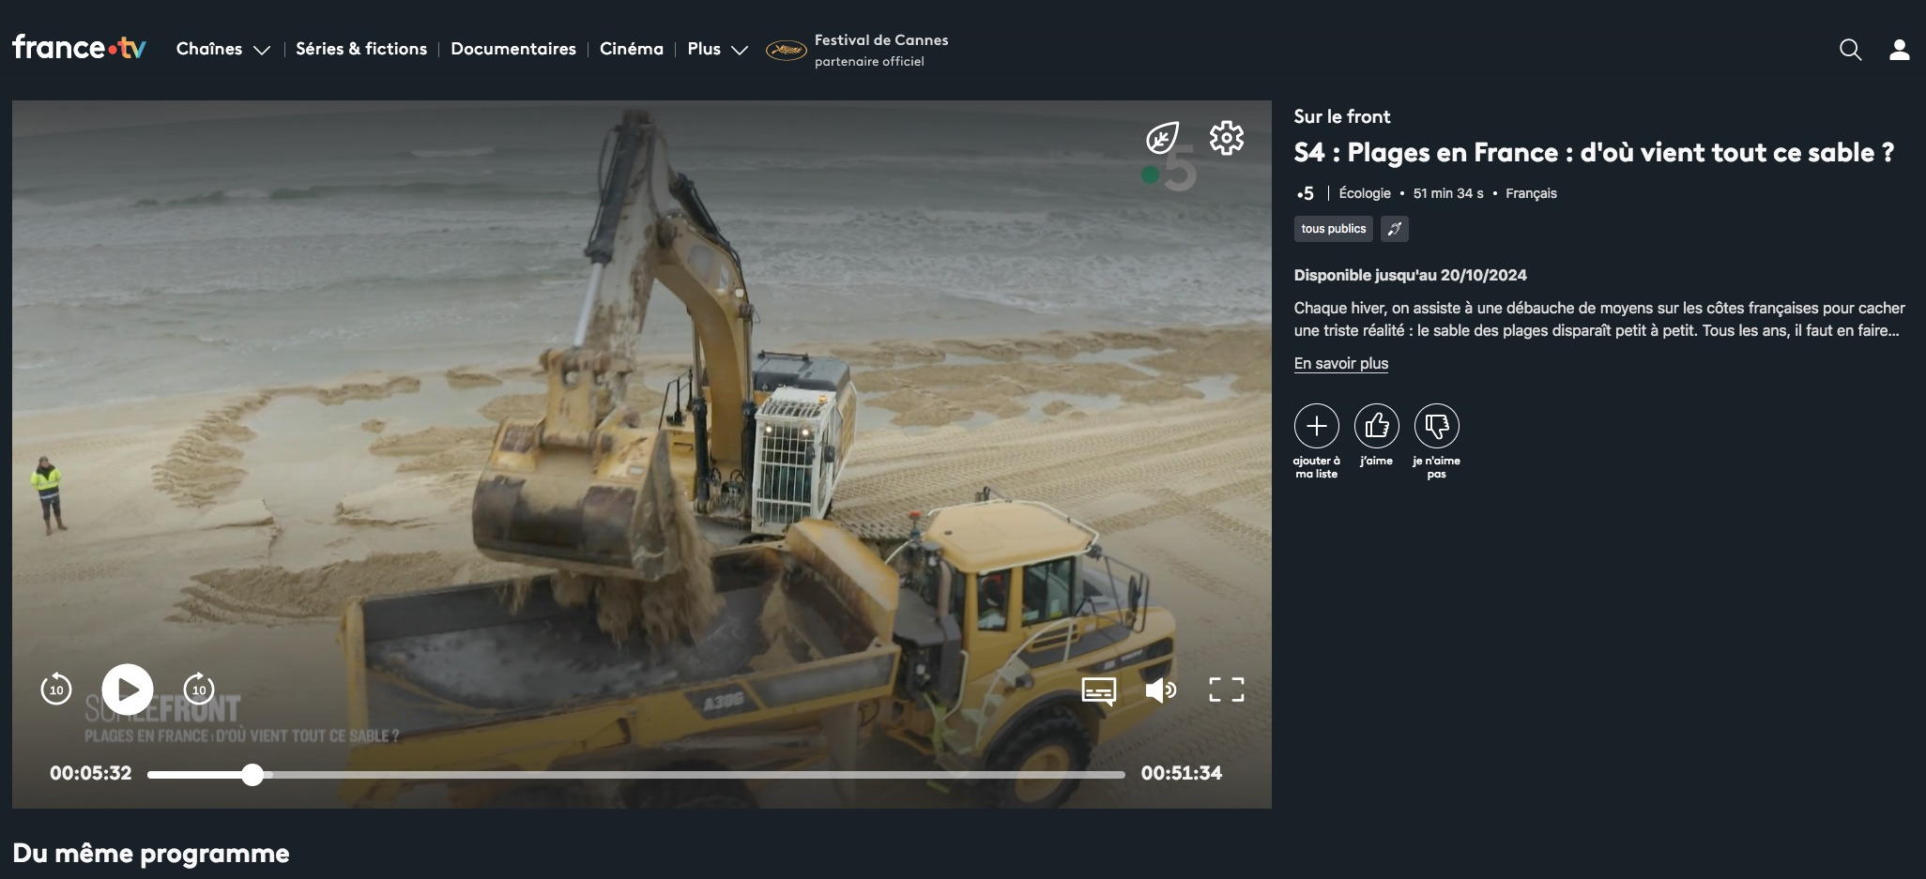This screenshot has height=879, width=1926.
Task: Open Festival de Cannes partner link
Action: (x=857, y=50)
